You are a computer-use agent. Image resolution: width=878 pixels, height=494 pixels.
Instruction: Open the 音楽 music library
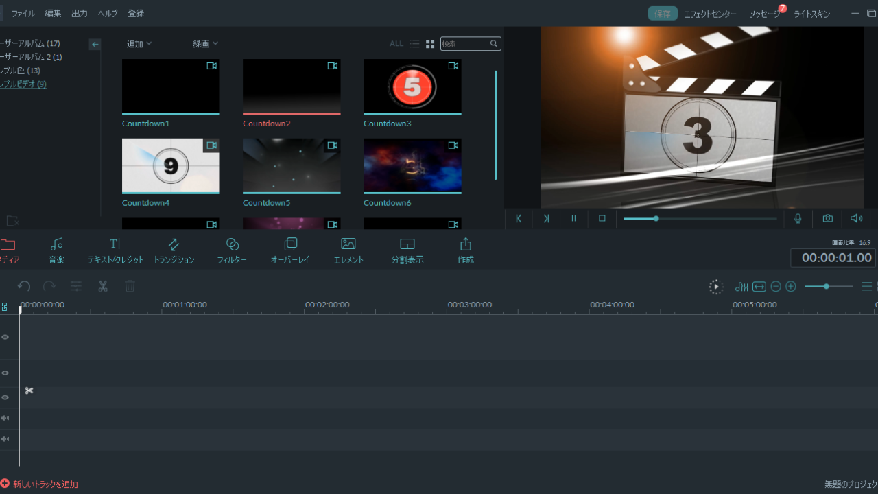tap(57, 251)
